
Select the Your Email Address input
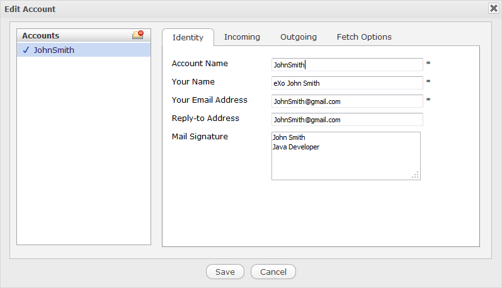click(x=347, y=101)
